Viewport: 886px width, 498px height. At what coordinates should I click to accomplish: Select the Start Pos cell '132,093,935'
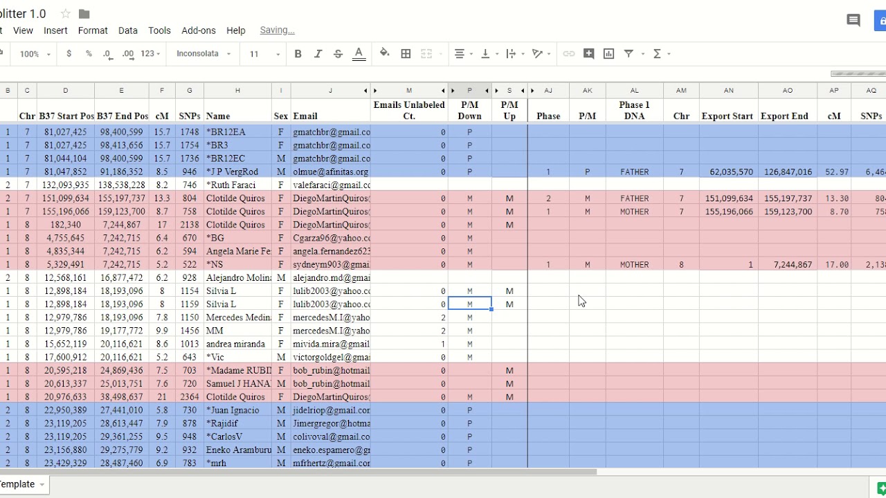point(66,185)
